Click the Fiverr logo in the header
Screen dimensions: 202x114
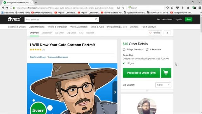coord(15,19)
